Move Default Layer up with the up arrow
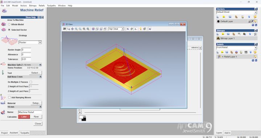Image resolution: width=261 pixels, height=138 pixels. click(x=253, y=25)
